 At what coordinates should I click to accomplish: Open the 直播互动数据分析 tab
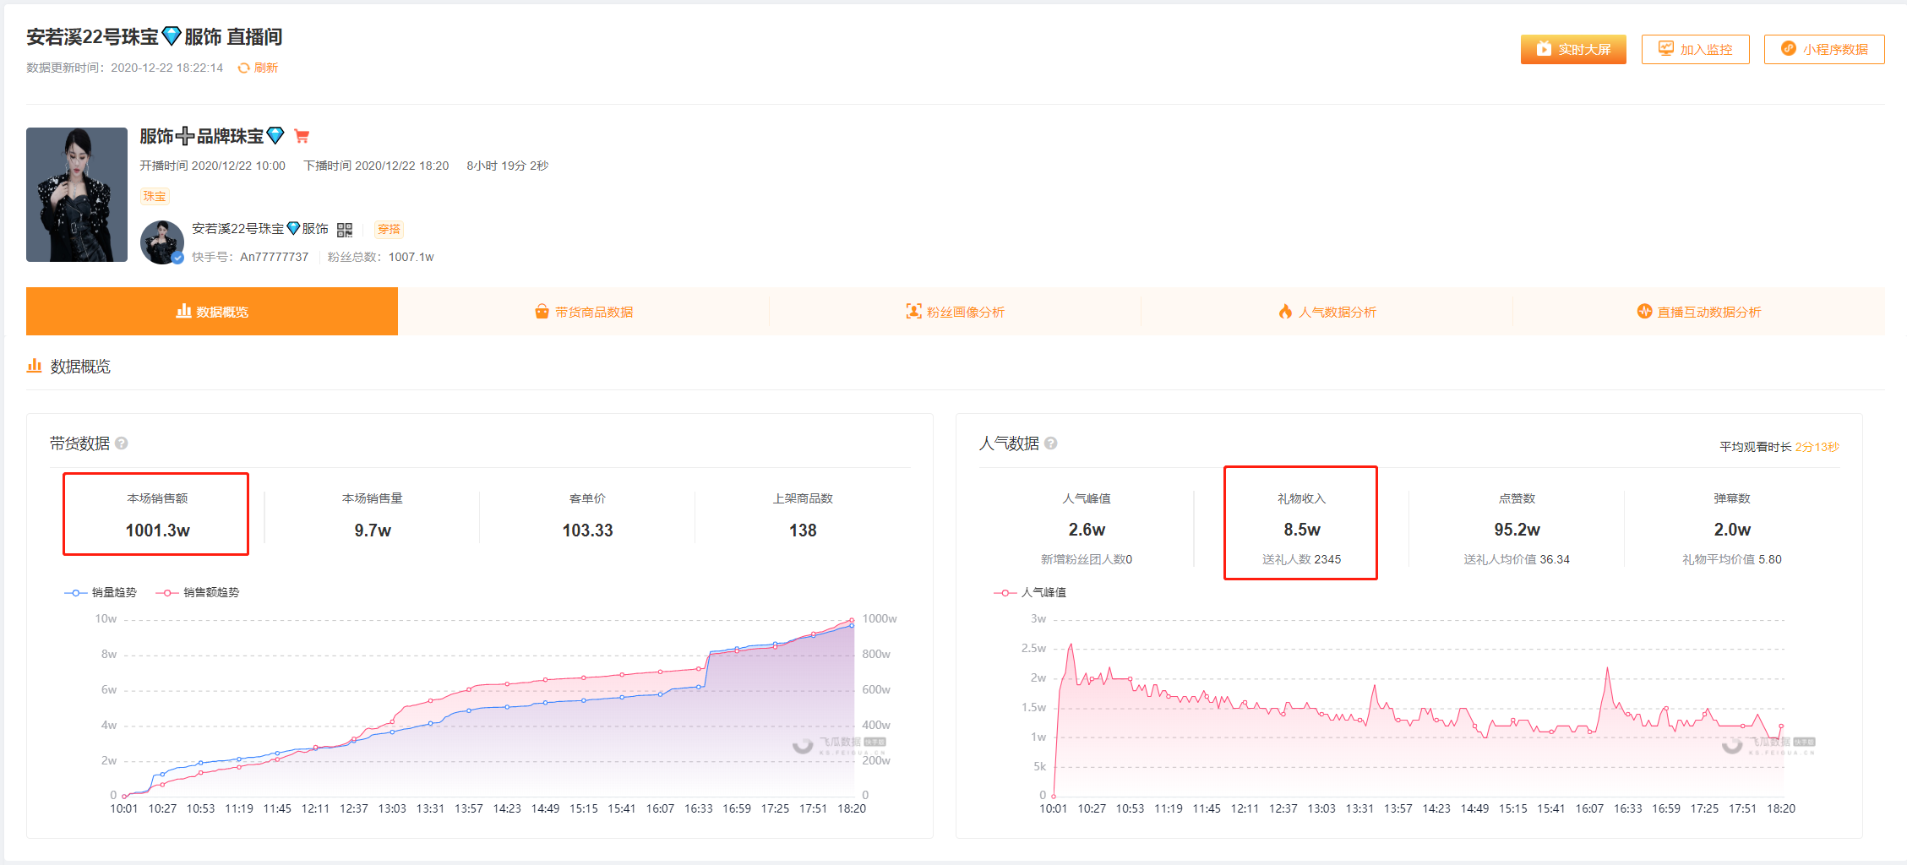point(1699,312)
